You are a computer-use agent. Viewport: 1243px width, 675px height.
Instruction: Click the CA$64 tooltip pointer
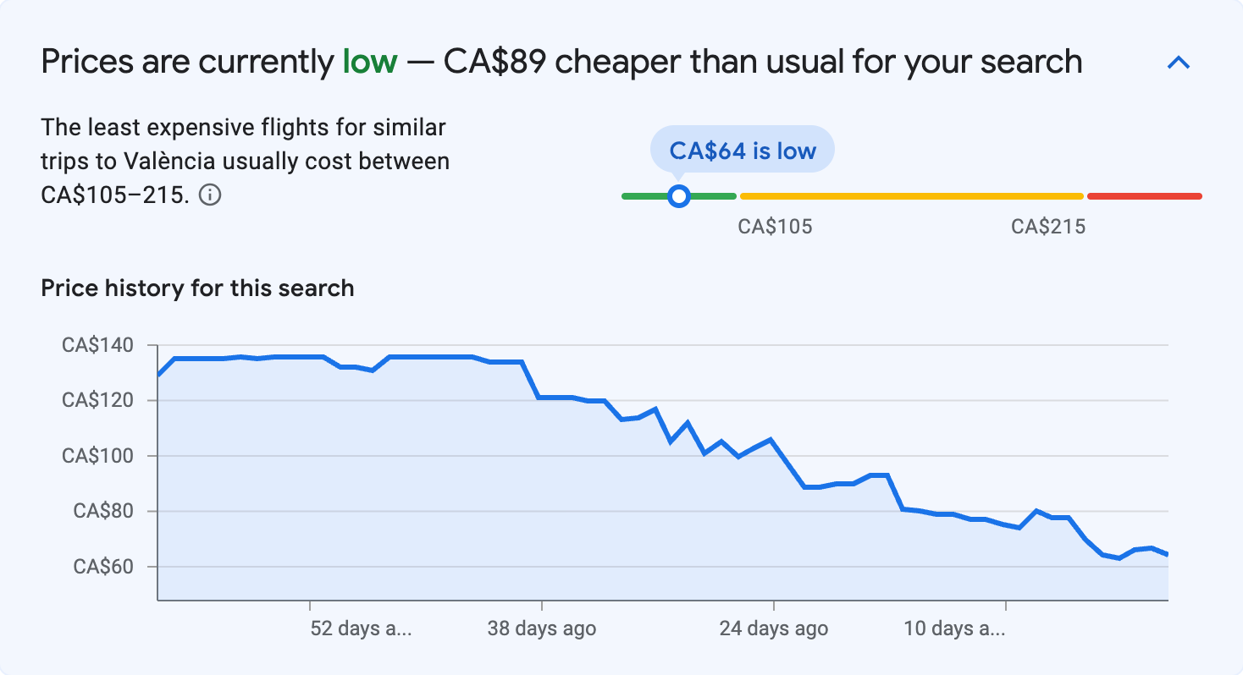tap(678, 173)
